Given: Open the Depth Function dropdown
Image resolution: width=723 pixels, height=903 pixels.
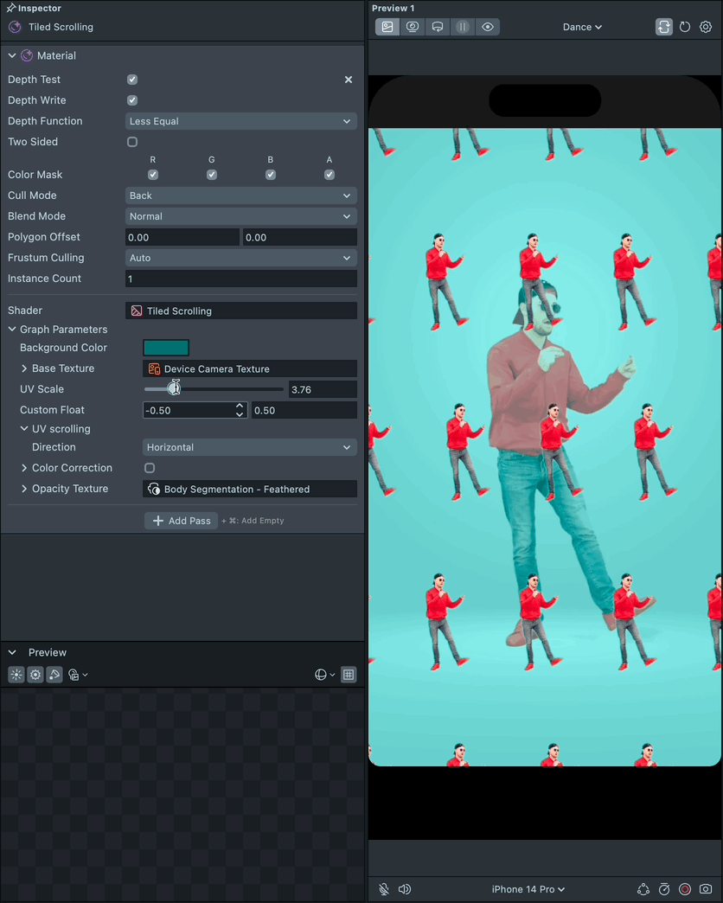Looking at the screenshot, I should coord(240,121).
